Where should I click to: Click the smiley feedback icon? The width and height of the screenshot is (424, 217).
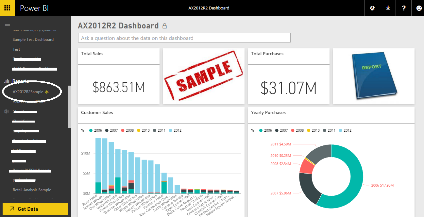(x=419, y=8)
